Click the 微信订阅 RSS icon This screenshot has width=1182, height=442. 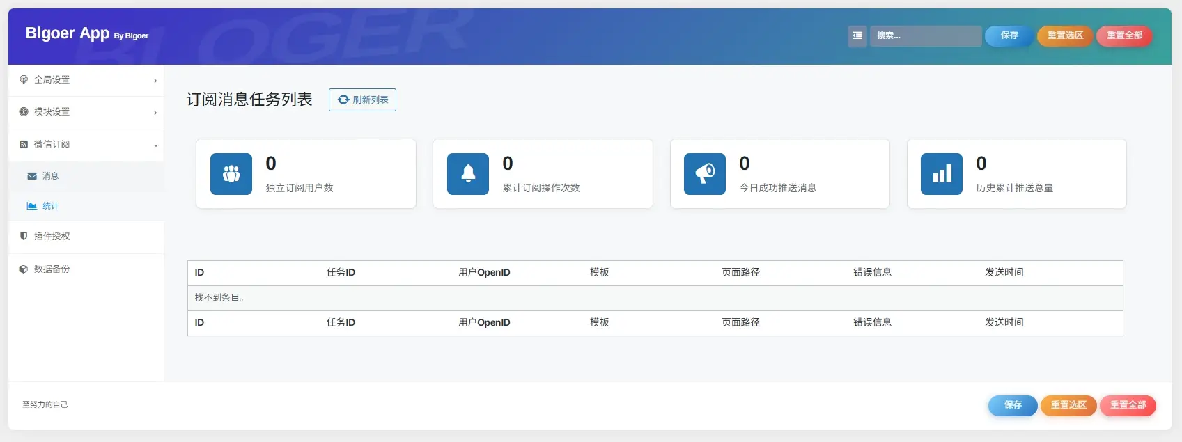[24, 145]
